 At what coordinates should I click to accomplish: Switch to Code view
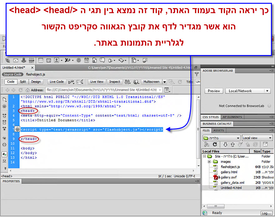(11, 82)
